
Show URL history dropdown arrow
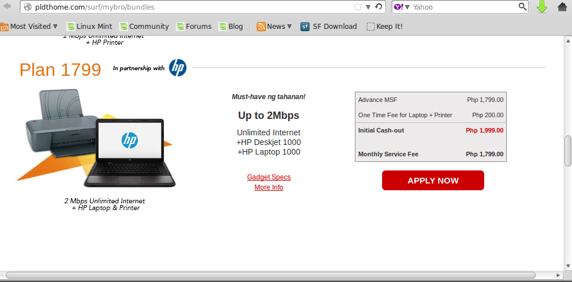[368, 7]
